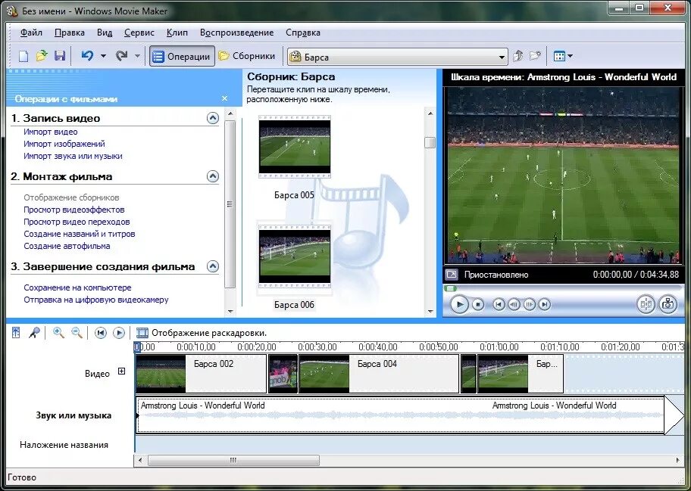The height and width of the screenshot is (491, 691).
Task: Click the tasks pane scroll up arrow
Action: click(x=230, y=114)
